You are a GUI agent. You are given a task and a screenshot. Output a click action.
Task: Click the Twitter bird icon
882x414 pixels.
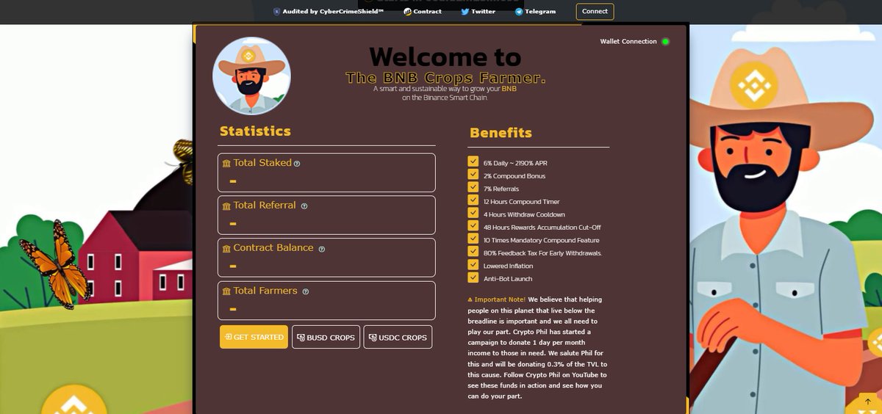[465, 12]
